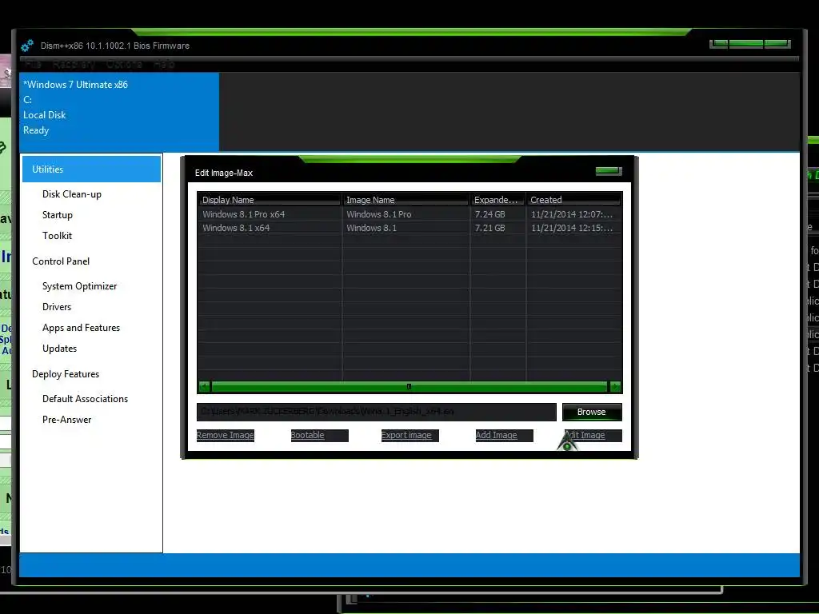Open the Recovery menu
This screenshot has width=819, height=614.
pos(74,64)
